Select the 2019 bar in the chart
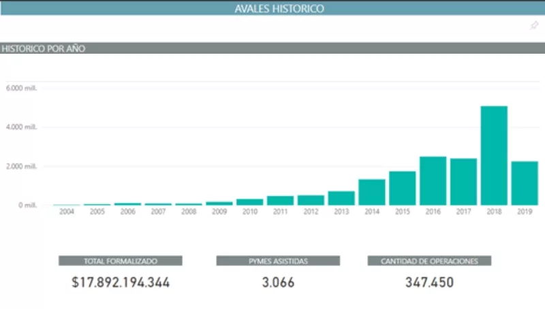Screen dimensions: 545x309 click(x=525, y=183)
